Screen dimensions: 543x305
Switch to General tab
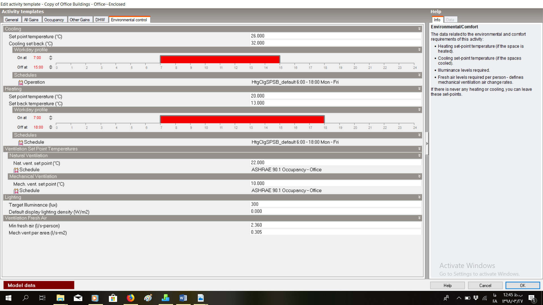[12, 20]
